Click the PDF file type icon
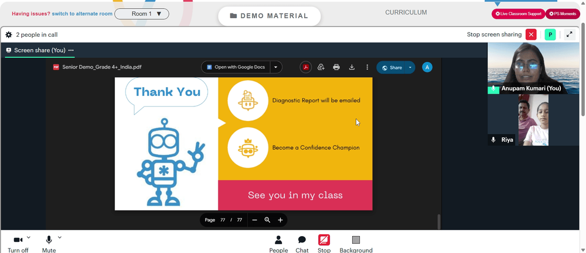This screenshot has width=586, height=253. [x=56, y=67]
